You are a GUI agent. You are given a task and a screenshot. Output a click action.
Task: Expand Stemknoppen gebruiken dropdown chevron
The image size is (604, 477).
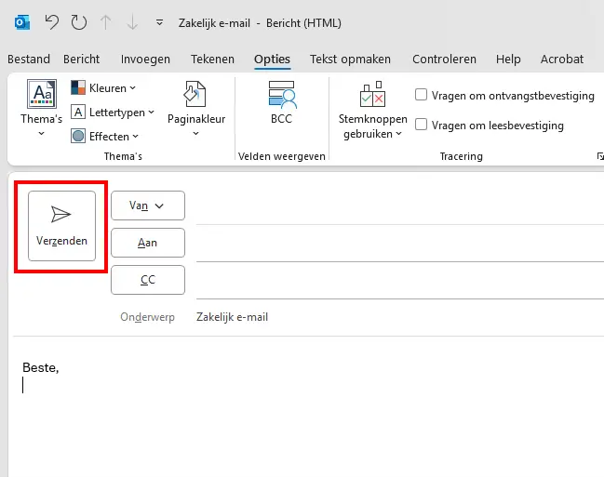[x=398, y=134]
